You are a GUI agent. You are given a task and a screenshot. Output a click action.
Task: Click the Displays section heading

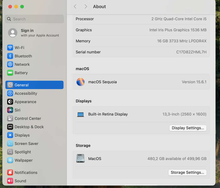click(84, 101)
